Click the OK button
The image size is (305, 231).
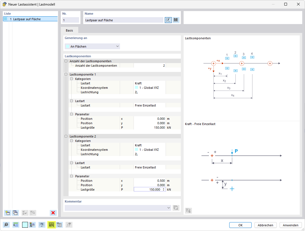(x=240, y=225)
